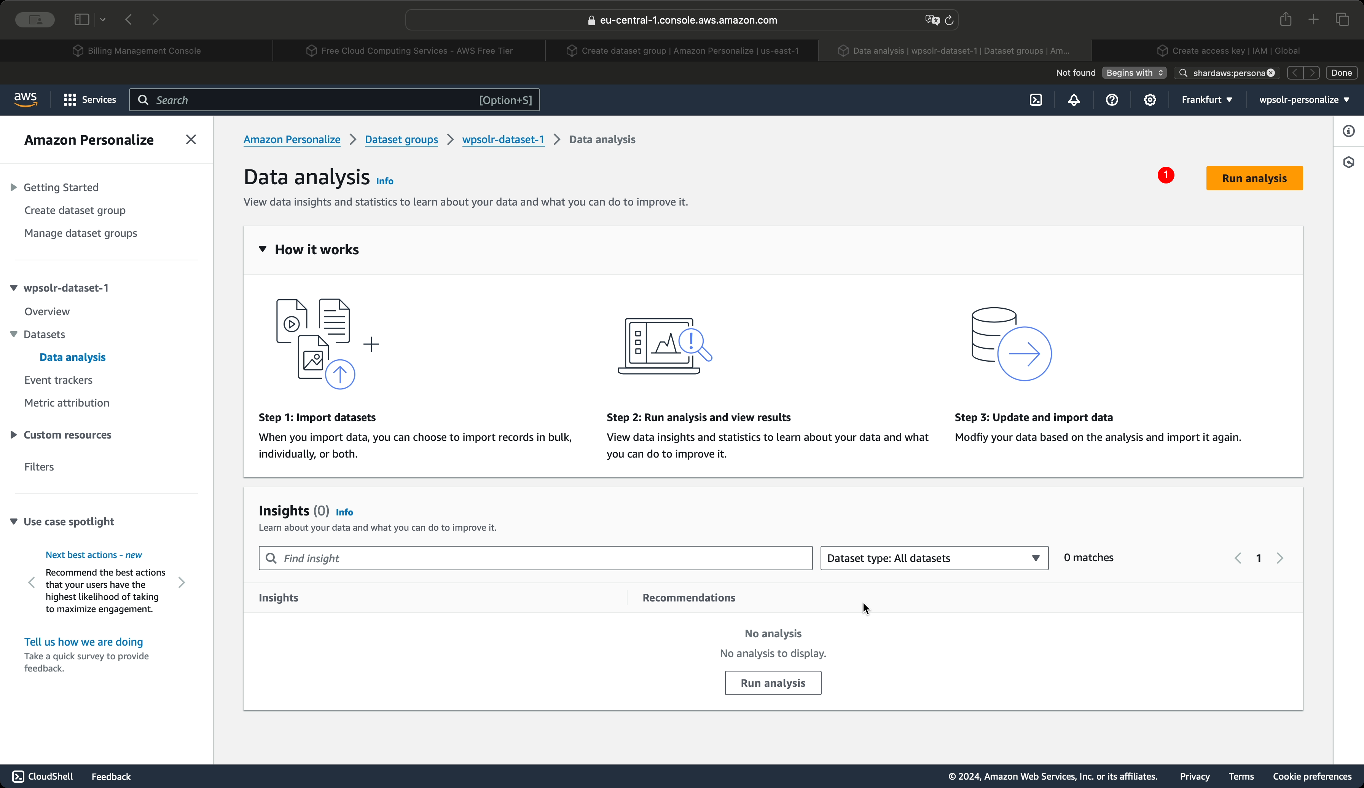
Task: Focus the AWS Search input field
Action: point(335,100)
